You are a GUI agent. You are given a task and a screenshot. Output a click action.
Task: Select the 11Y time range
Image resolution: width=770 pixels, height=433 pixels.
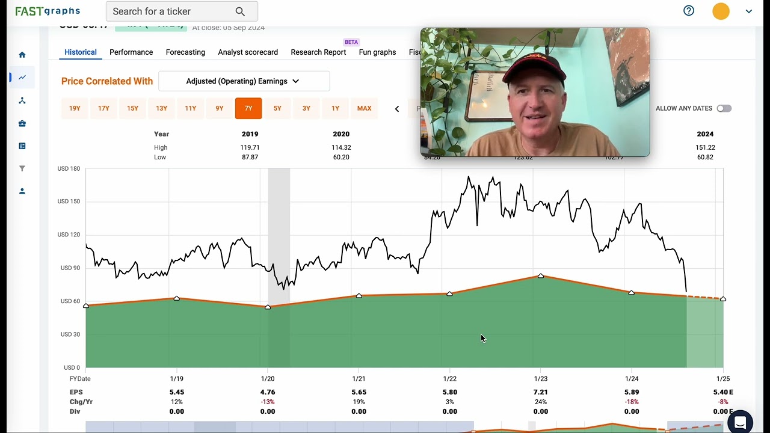[x=190, y=108]
